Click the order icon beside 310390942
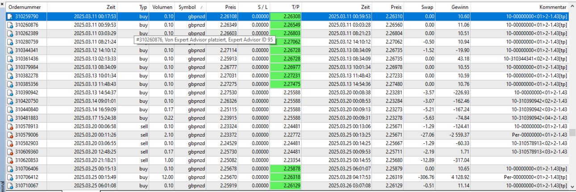This screenshot has height=192, width=576. (10, 93)
